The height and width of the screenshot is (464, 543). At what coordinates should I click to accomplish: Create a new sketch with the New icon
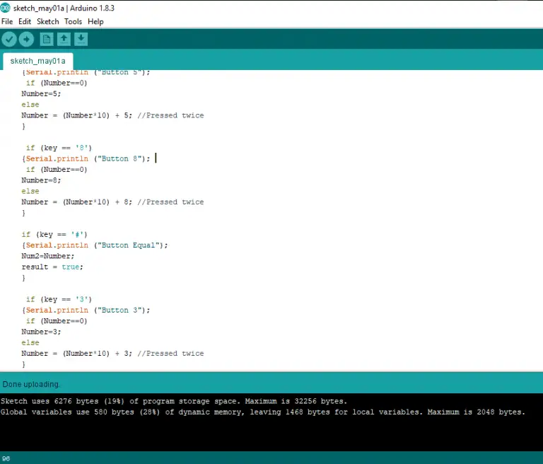point(47,40)
